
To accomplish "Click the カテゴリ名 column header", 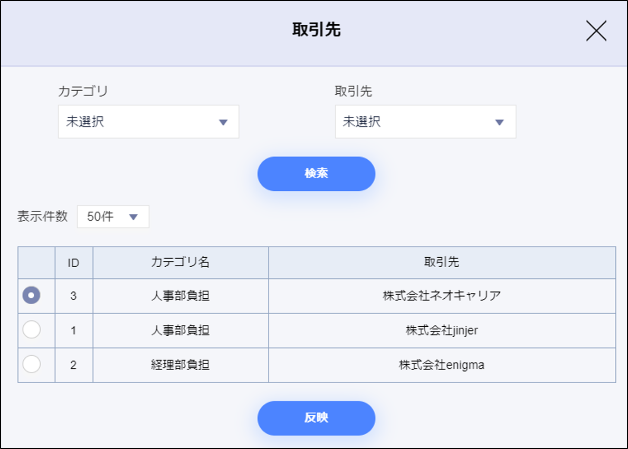I will point(180,262).
